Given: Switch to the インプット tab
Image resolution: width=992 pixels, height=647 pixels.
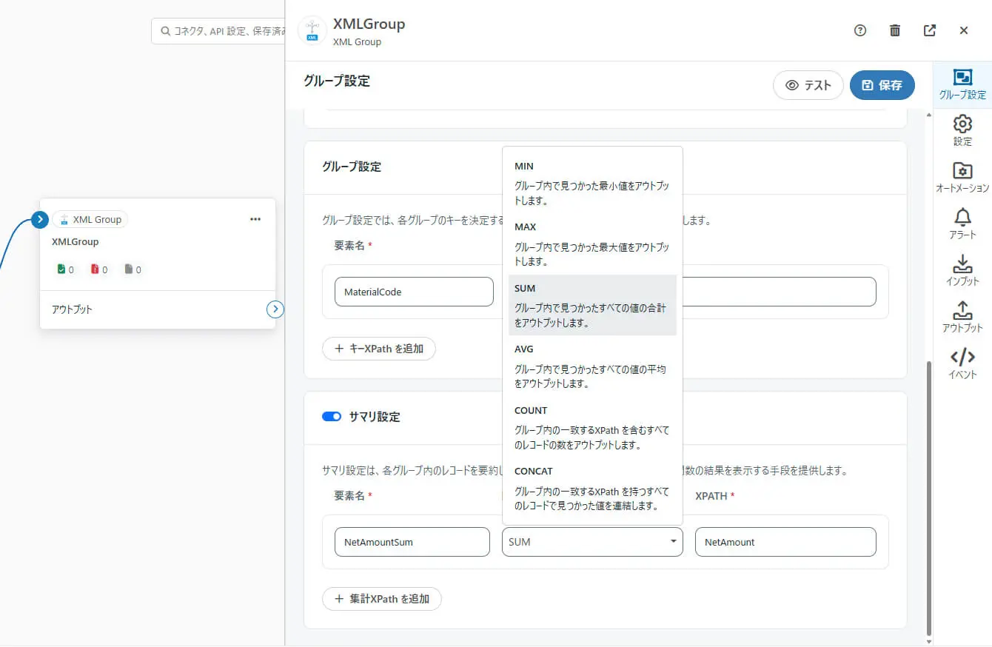Looking at the screenshot, I should click(962, 270).
